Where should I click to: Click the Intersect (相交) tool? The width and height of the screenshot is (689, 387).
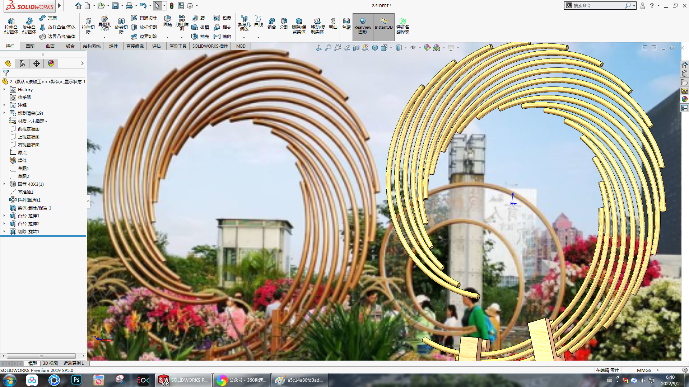tap(222, 27)
